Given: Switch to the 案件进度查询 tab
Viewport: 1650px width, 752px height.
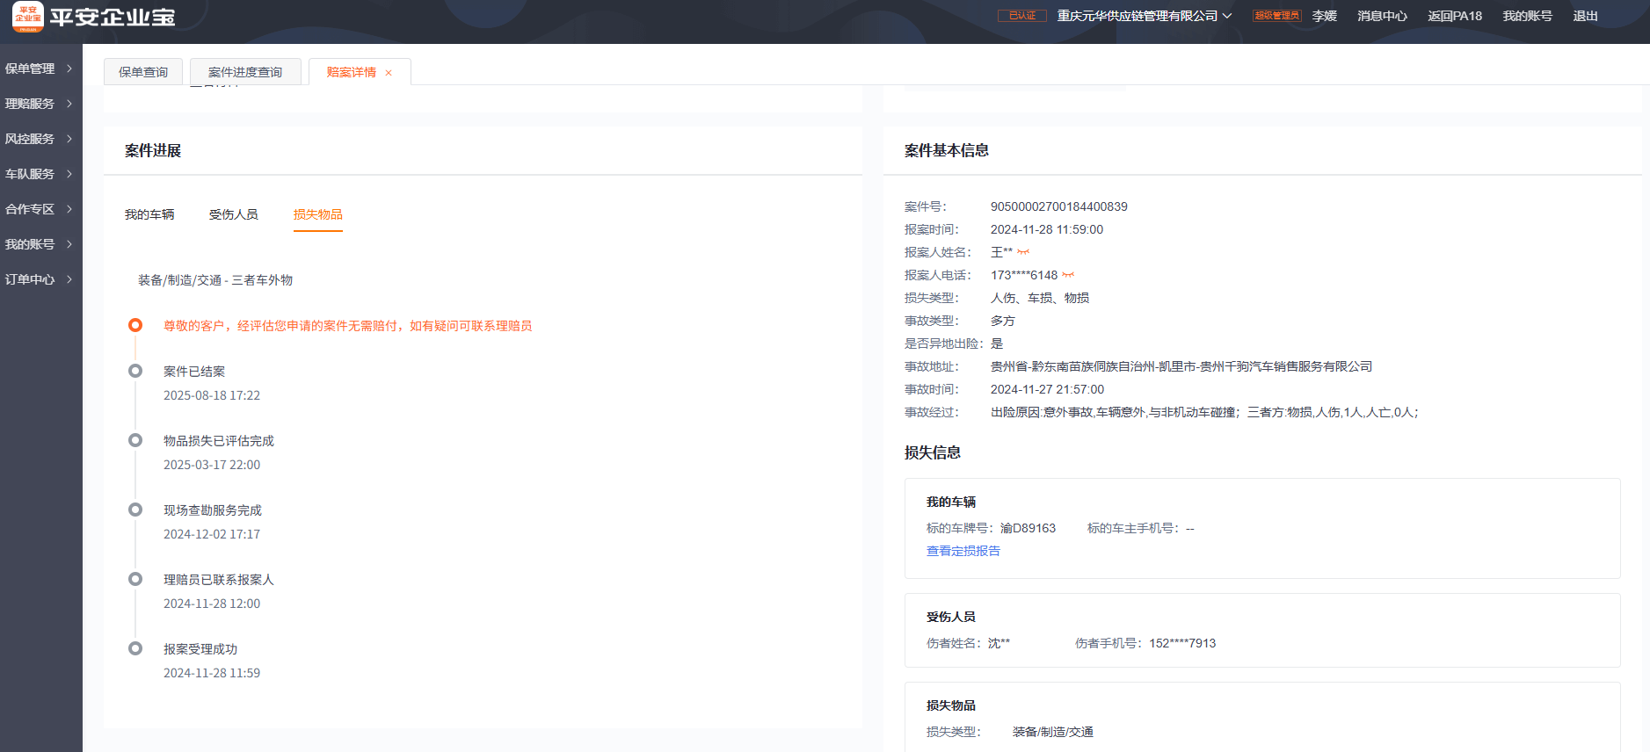Looking at the screenshot, I should click(x=245, y=72).
